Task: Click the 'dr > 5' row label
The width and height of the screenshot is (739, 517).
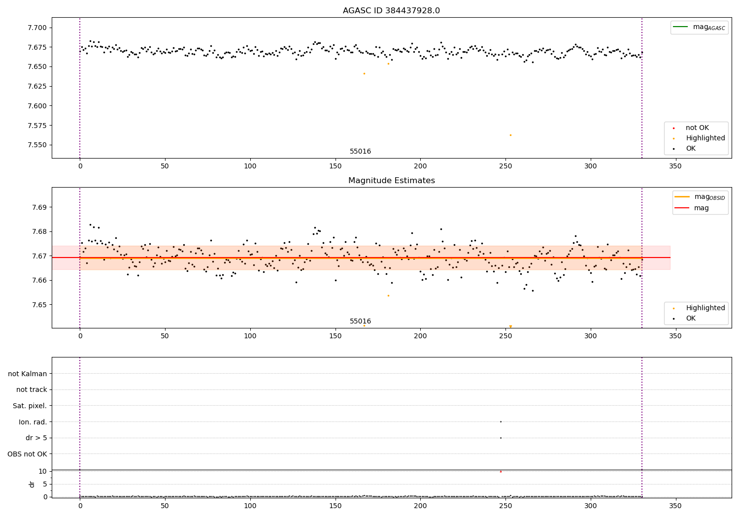Action: point(36,438)
